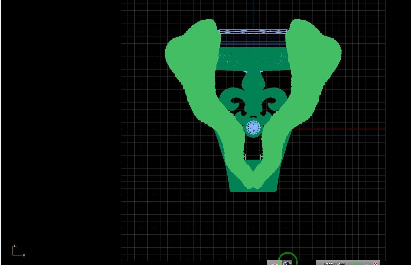Image resolution: width=411 pixels, height=265 pixels.
Task: Select the round gem wireframe below the fleur-de-lis
Action: click(x=253, y=127)
